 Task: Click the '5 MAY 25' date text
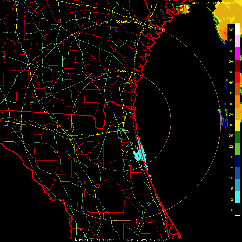pyautogui.click(x=145, y=240)
